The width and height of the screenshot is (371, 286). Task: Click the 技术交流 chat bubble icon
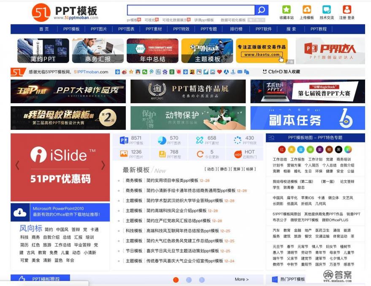coord(327,8)
